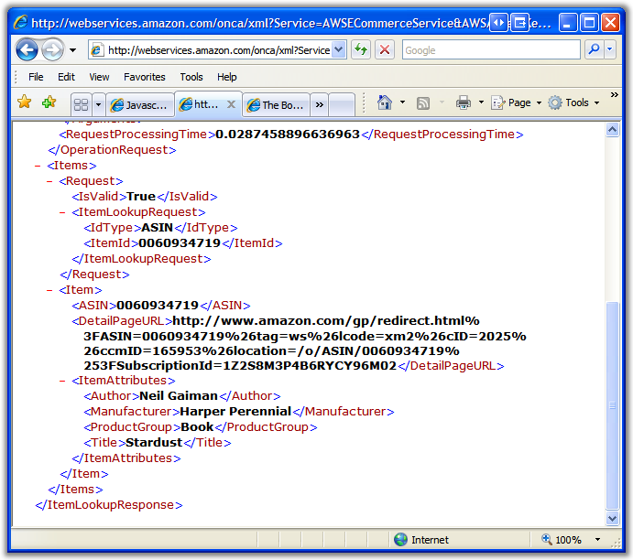633x560 pixels.
Task: Click the Quick Tabs grid icon
Action: click(x=82, y=105)
